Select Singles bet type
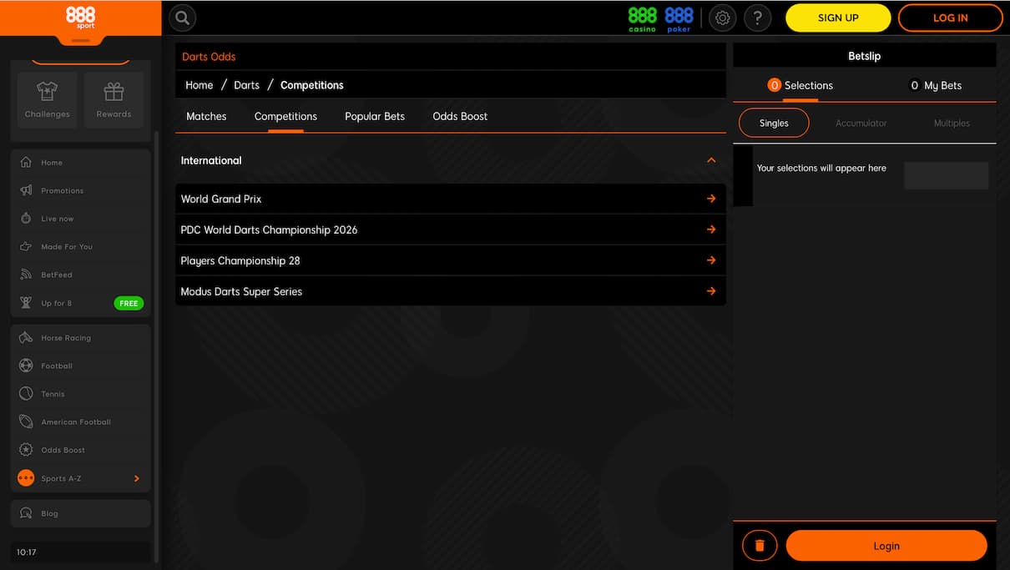The width and height of the screenshot is (1010, 570). click(x=774, y=123)
